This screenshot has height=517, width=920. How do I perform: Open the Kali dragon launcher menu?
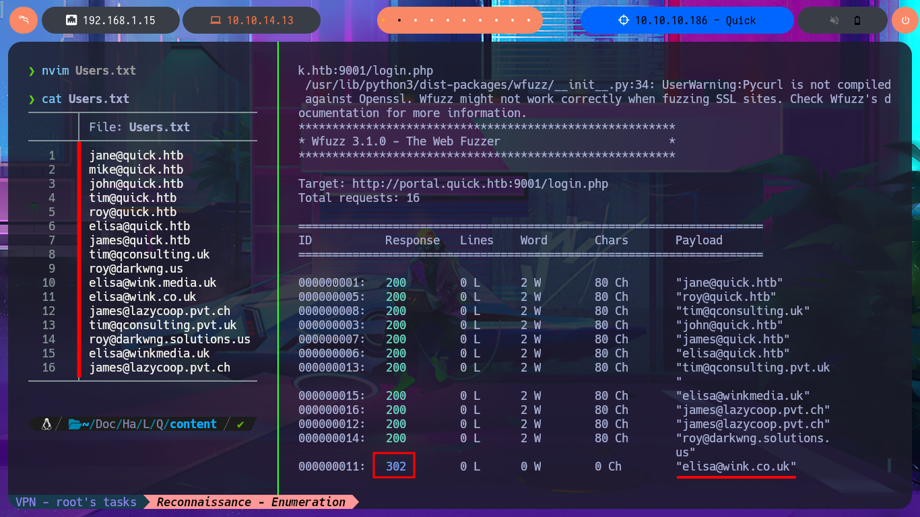click(24, 20)
